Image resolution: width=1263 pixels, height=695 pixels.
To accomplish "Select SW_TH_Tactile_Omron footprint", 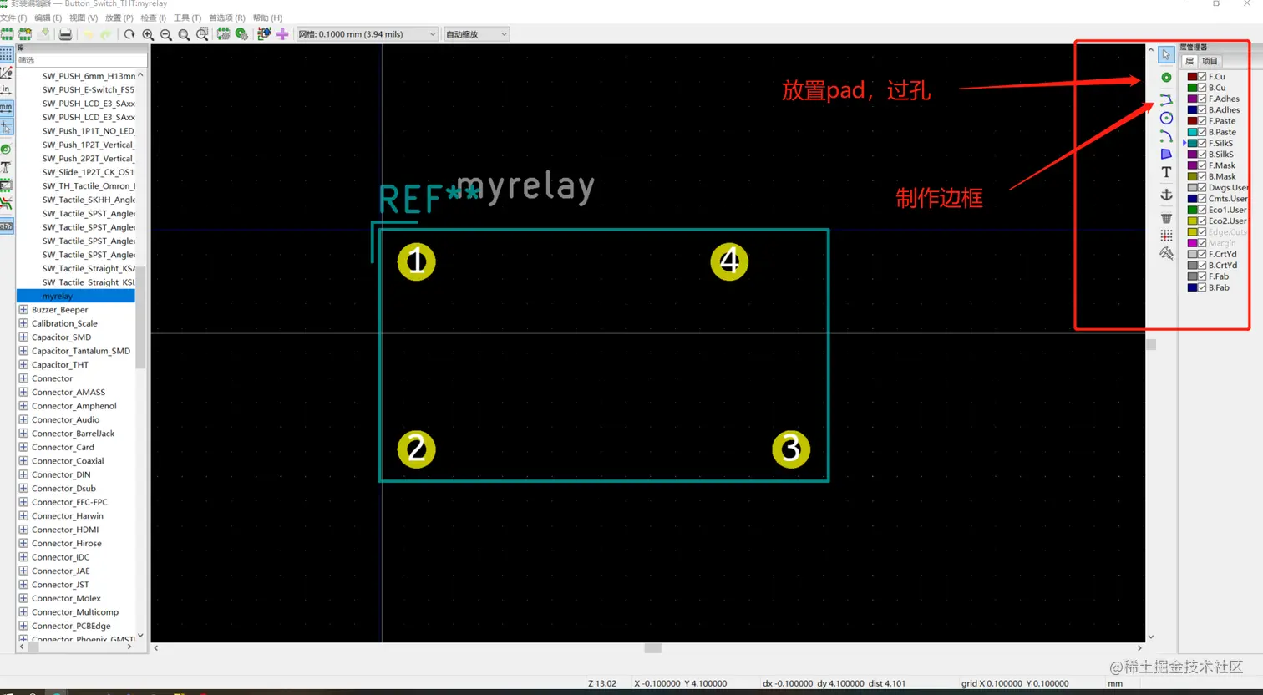I will 88,186.
